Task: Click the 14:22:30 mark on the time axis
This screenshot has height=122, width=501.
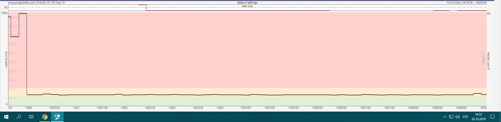Action: click(150, 108)
